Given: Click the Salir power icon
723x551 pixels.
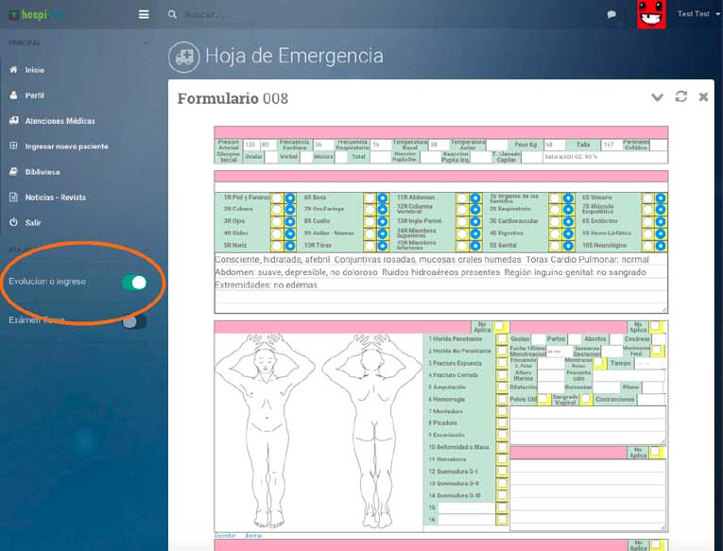Looking at the screenshot, I should tap(13, 222).
